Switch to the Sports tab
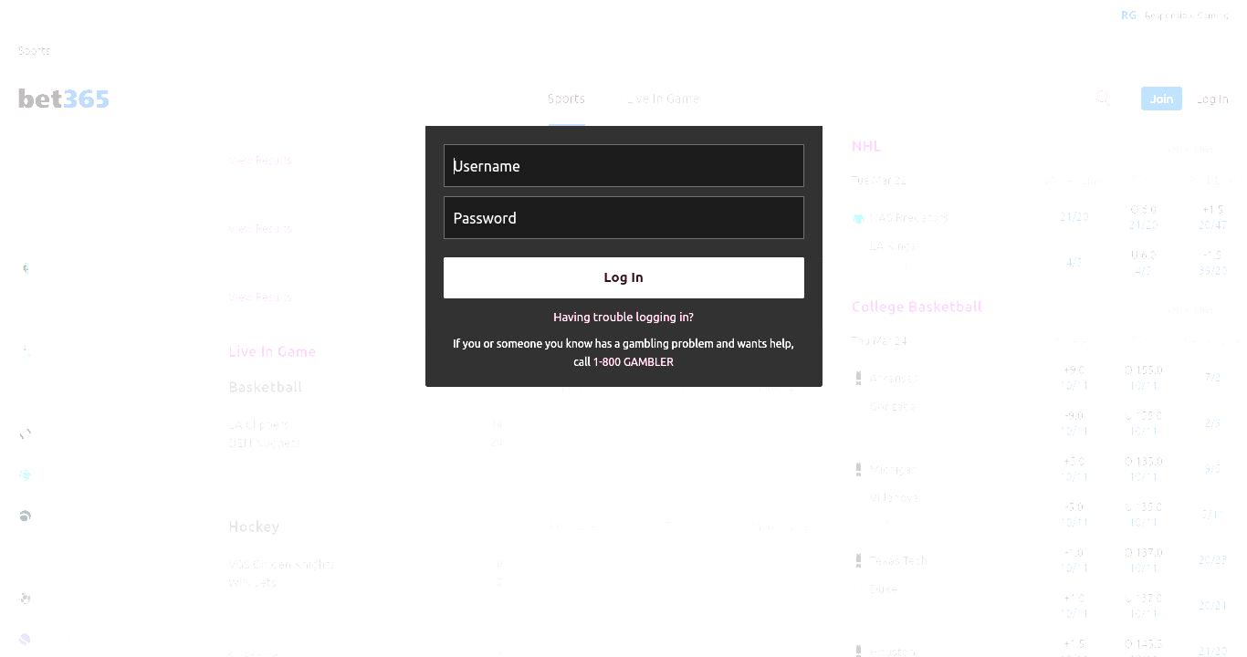Image resolution: width=1247 pixels, height=657 pixels. [x=566, y=99]
